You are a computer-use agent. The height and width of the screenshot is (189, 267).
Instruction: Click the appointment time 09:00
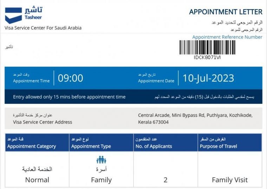click(x=71, y=78)
